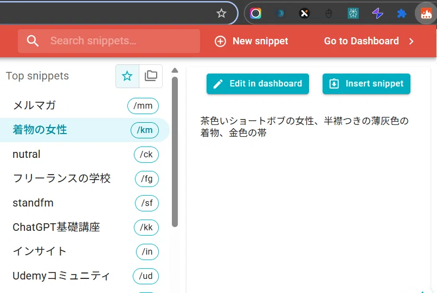
Task: Select the フリーランスの学校 snippet
Action: point(85,178)
